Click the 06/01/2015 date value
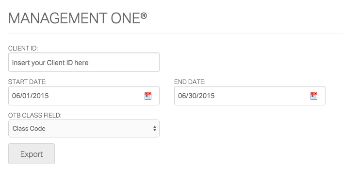Image resolution: width=343 pixels, height=187 pixels. coord(30,96)
